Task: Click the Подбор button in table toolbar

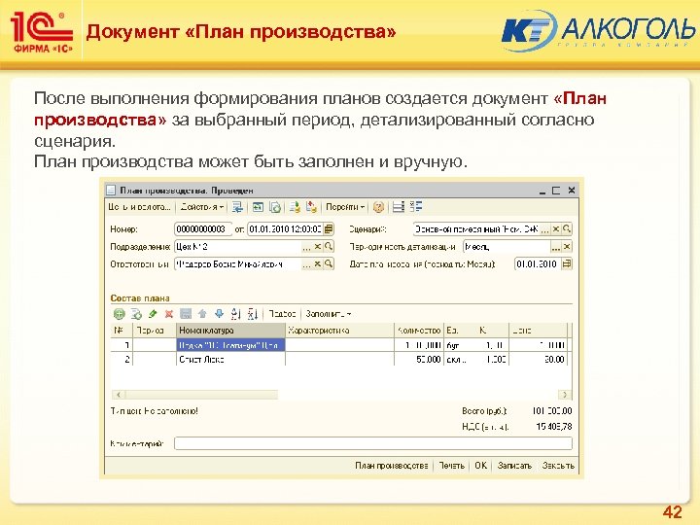Action: (x=282, y=314)
